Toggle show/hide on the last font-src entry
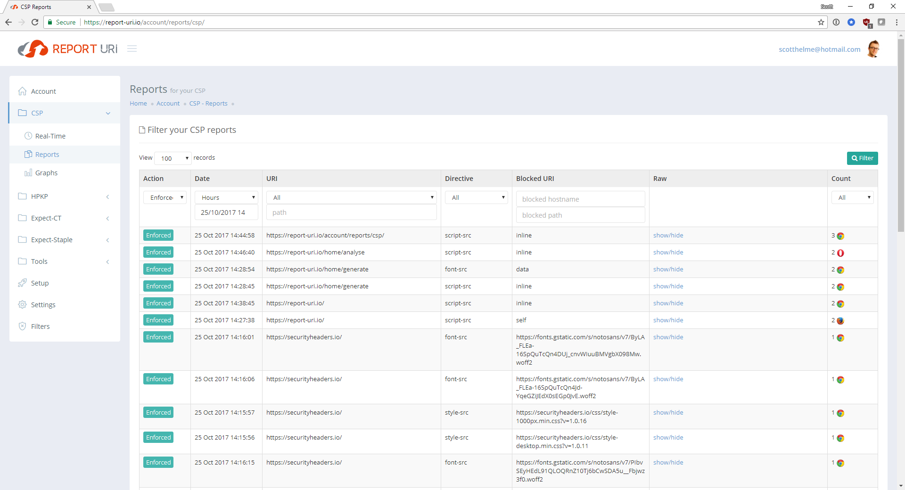The image size is (905, 490). [668, 462]
